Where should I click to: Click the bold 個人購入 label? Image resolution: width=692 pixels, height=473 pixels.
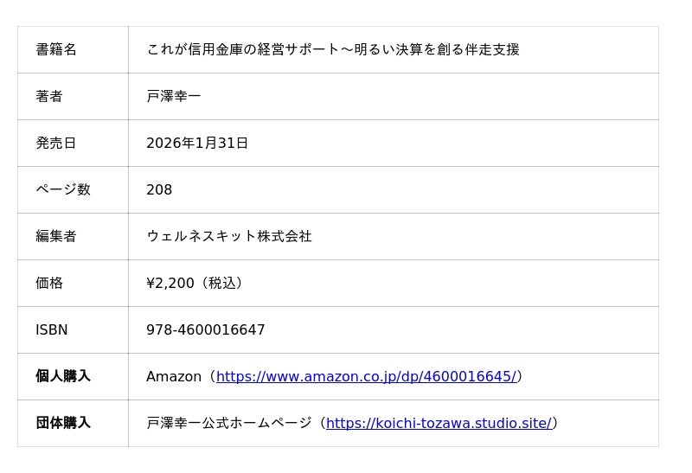click(x=63, y=376)
